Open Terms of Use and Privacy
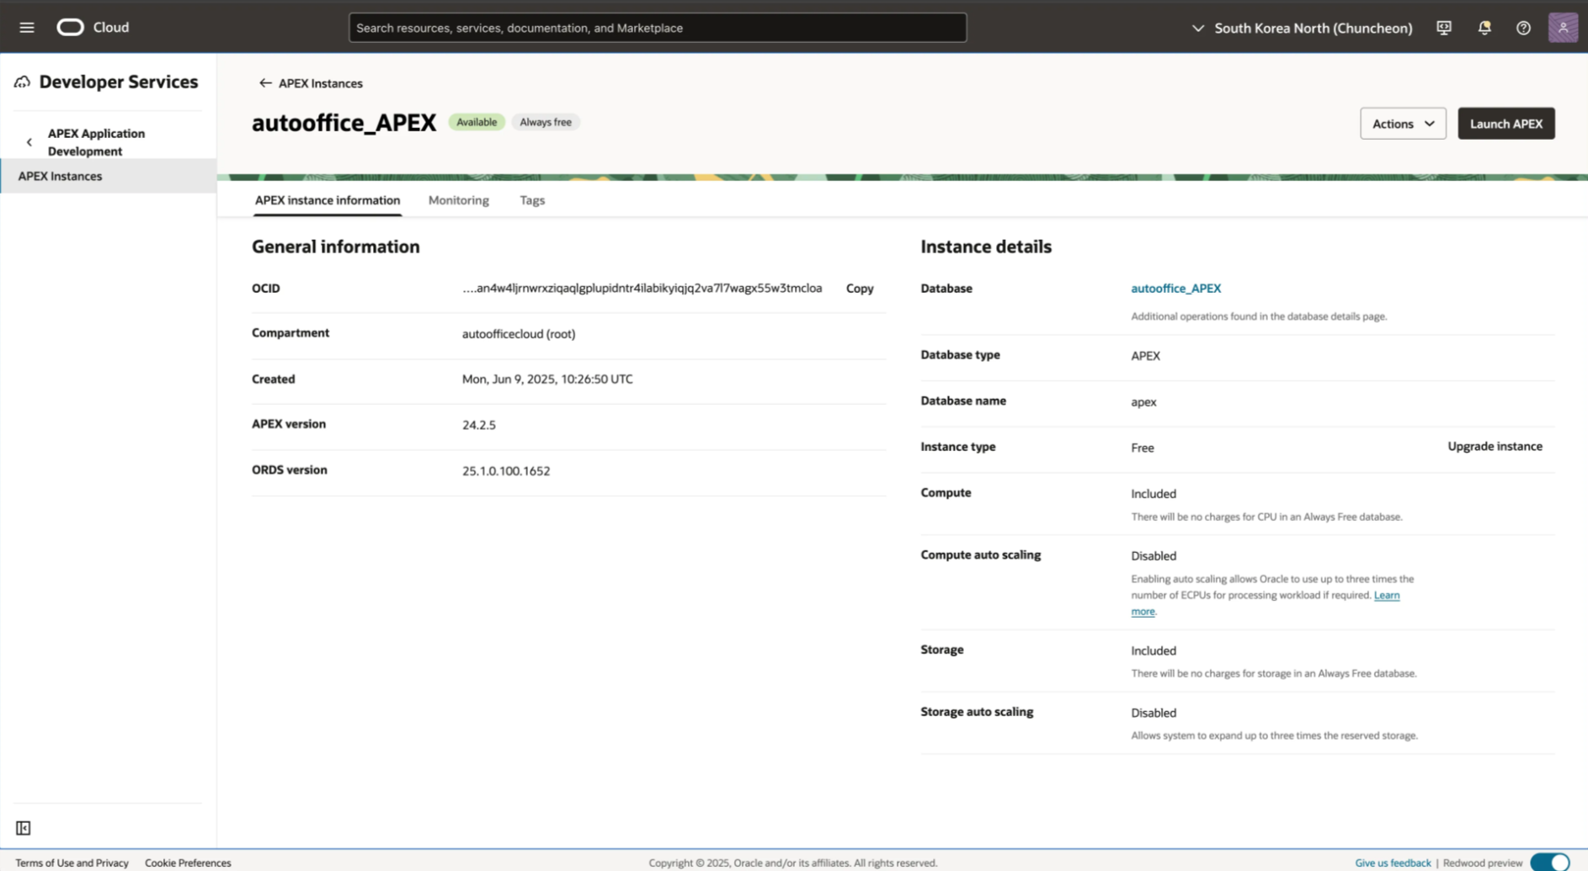The image size is (1588, 871). click(72, 863)
